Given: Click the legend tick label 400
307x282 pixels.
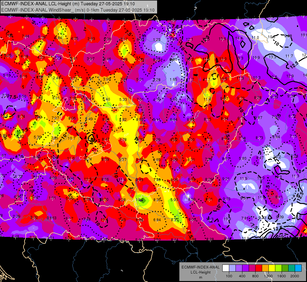Looking at the screenshot, I should point(242,276).
